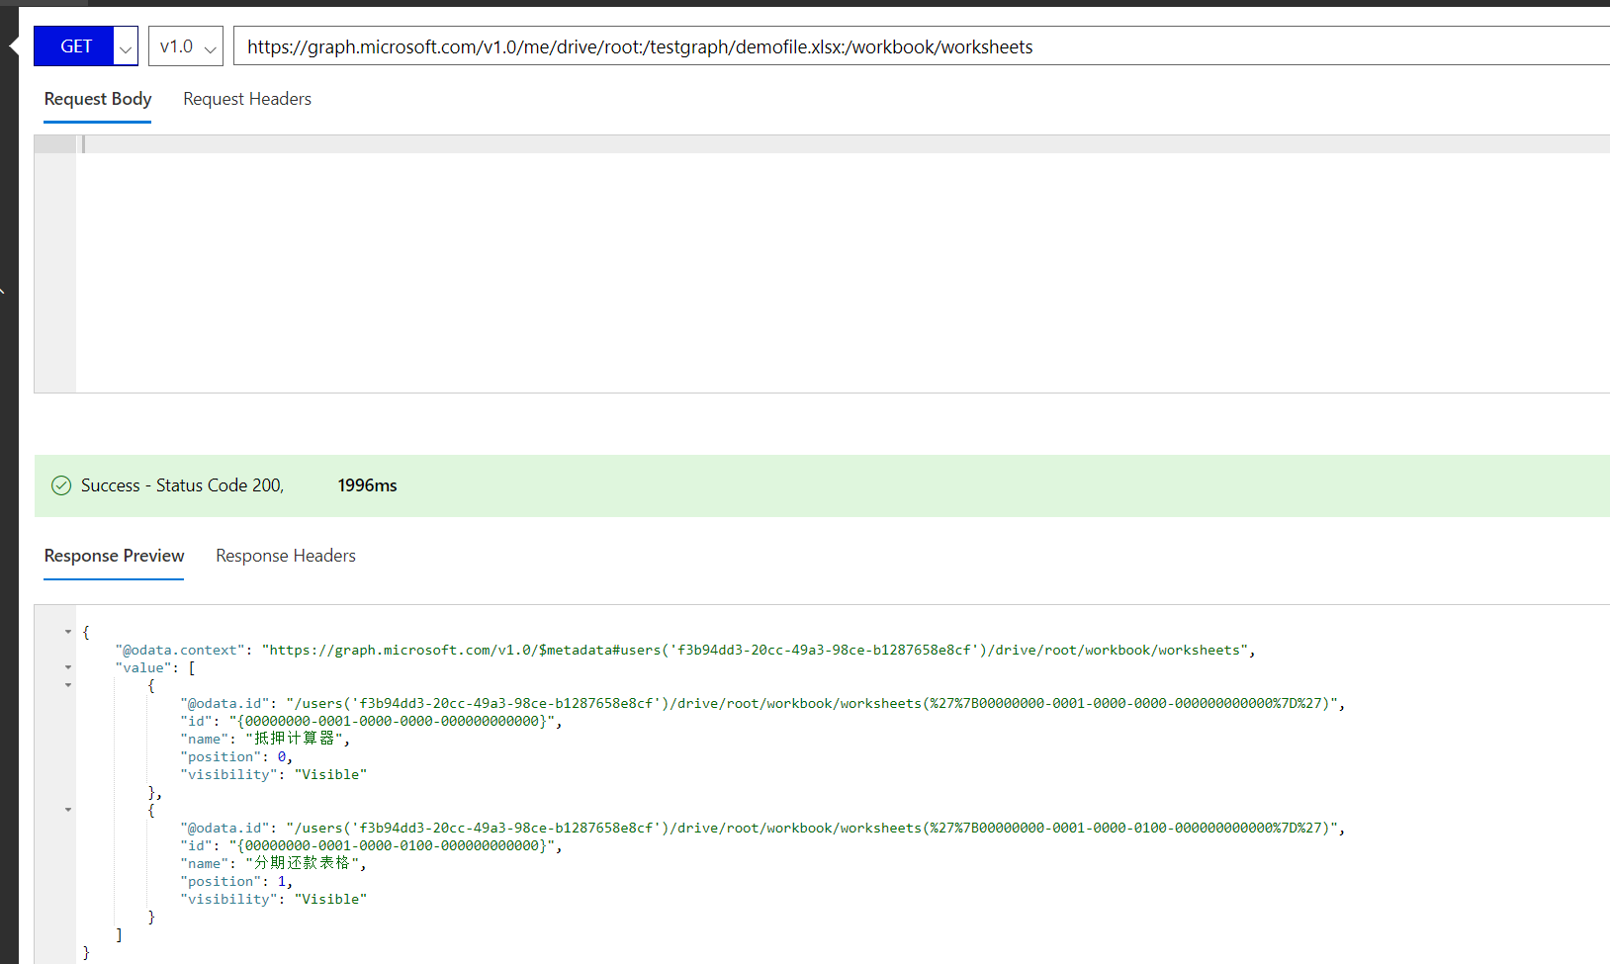Switch to the Request Headers tab
The image size is (1610, 964).
[247, 99]
